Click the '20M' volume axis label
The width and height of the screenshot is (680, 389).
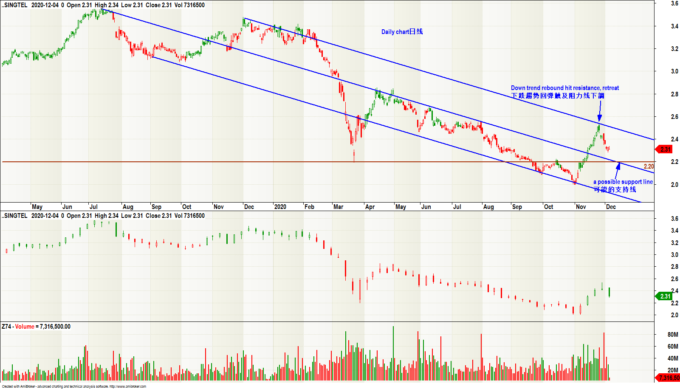point(673,370)
